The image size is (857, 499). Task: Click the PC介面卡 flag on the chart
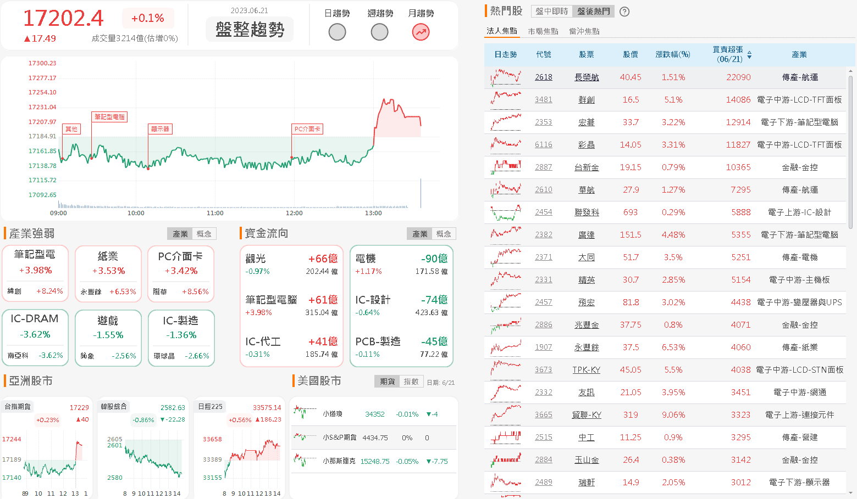[307, 129]
